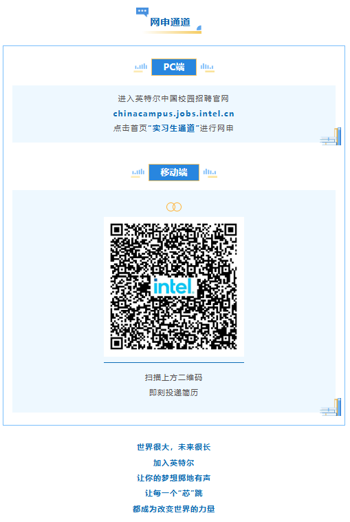350x522 pixels.
Task: Click the 实习生通道 bold text
Action: click(x=173, y=128)
